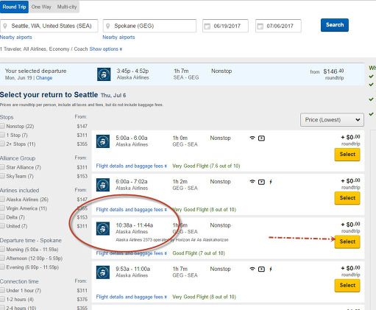
Task: Click Alaska Airlines logo on 6:00a flight
Action: click(x=103, y=185)
